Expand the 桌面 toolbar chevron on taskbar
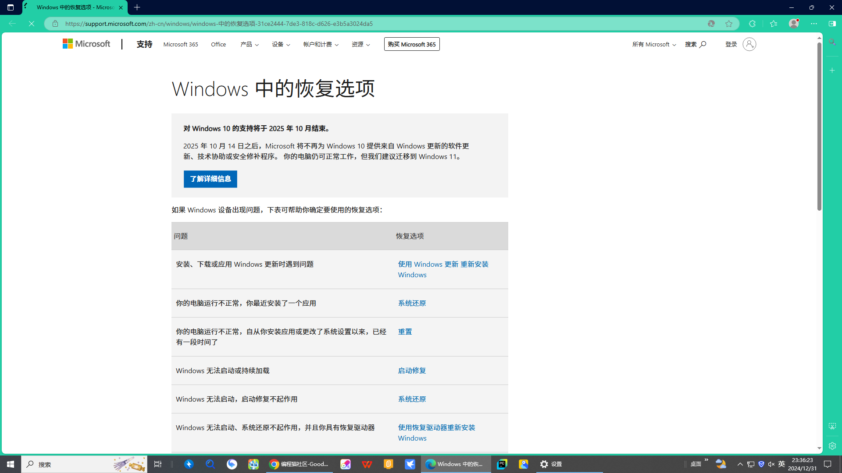Image resolution: width=842 pixels, height=473 pixels. point(706,460)
